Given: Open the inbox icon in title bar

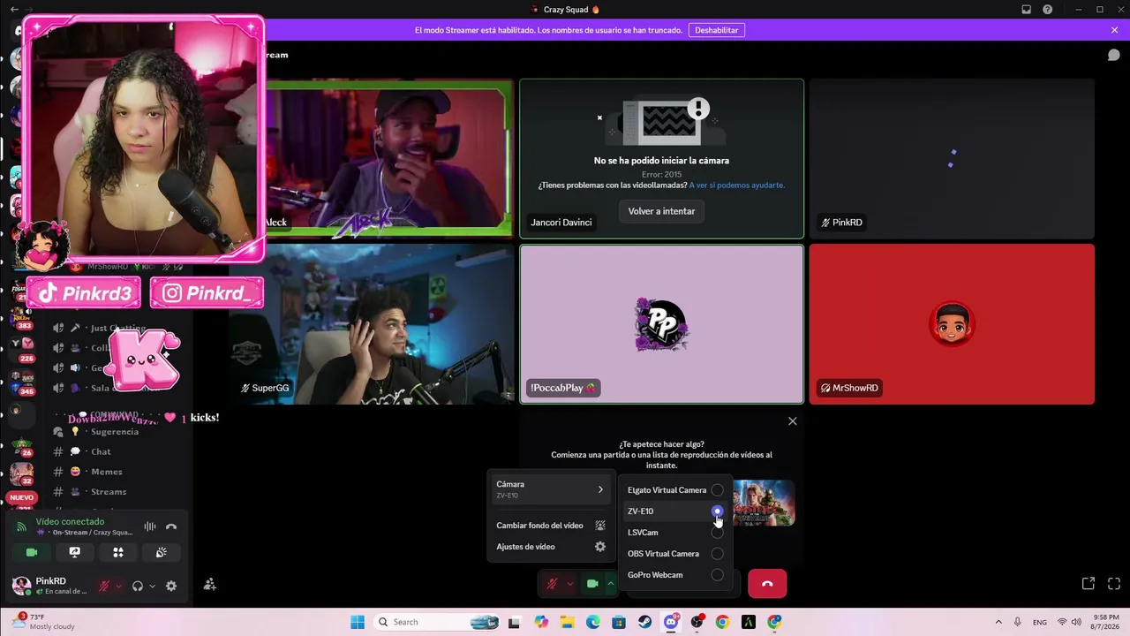Looking at the screenshot, I should [x=1026, y=10].
